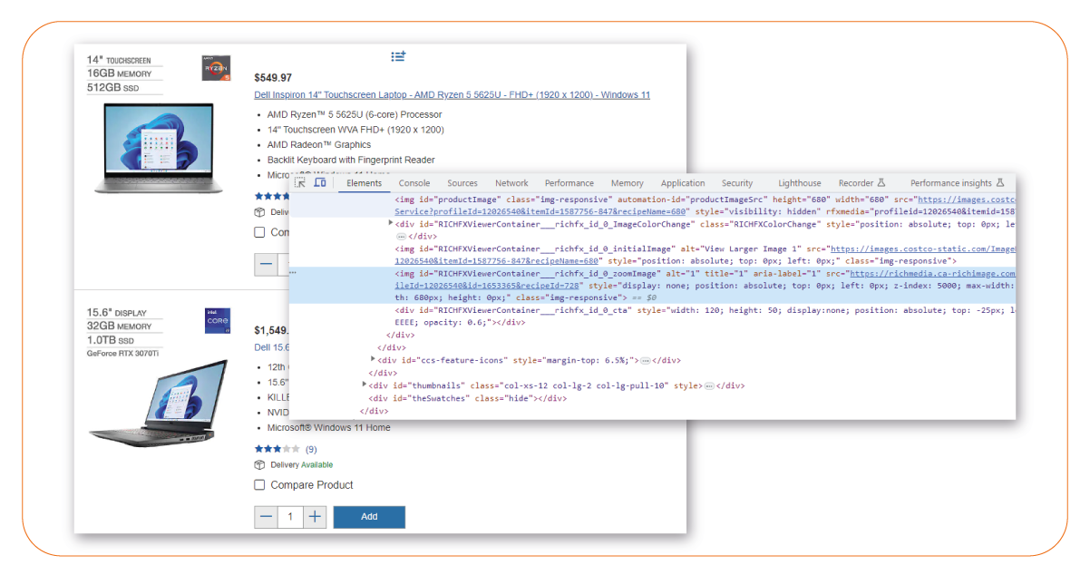Open the add-to-list icon above the $549.97 price
Viewport: 1090px width, 575px height.
[x=398, y=56]
